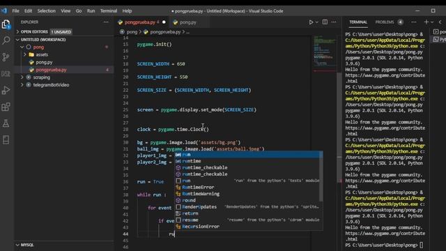Click the VS Code logo icon
The image size is (446, 251).
[4, 11]
